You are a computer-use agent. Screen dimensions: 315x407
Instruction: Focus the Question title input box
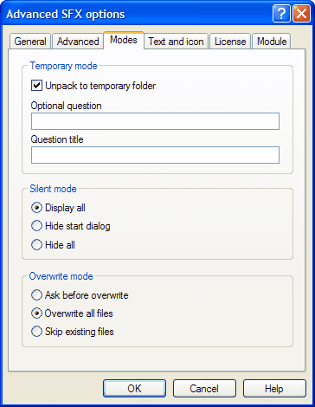155,155
